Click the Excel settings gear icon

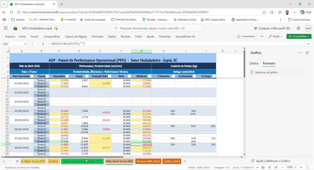[298, 28]
